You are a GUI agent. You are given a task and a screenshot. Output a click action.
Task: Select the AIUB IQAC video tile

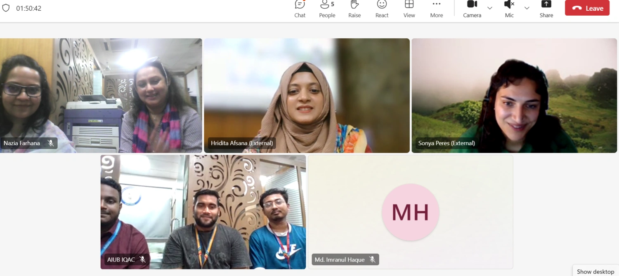click(203, 212)
